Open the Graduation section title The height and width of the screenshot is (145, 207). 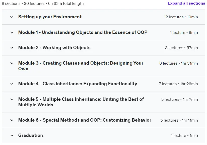click(30, 135)
